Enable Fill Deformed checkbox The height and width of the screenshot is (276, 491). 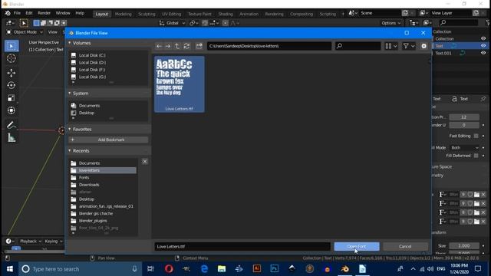(476, 156)
